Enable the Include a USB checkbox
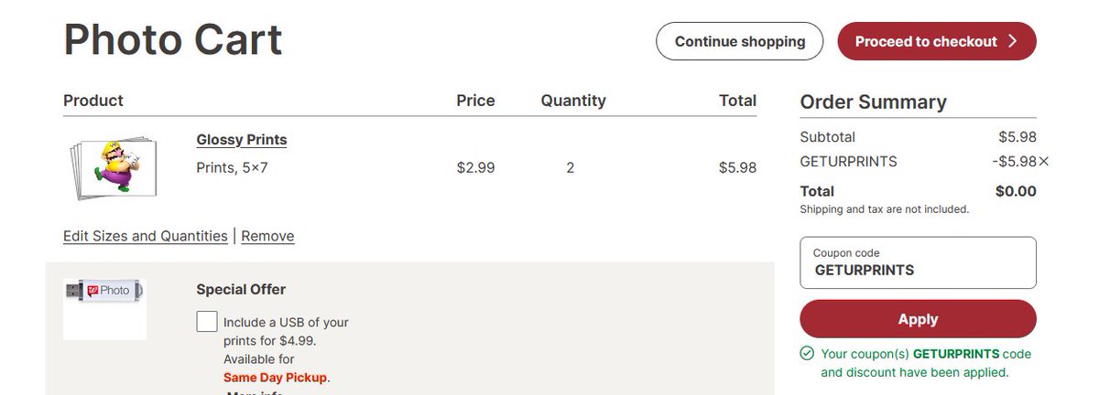The image size is (1099, 395). pos(207,322)
